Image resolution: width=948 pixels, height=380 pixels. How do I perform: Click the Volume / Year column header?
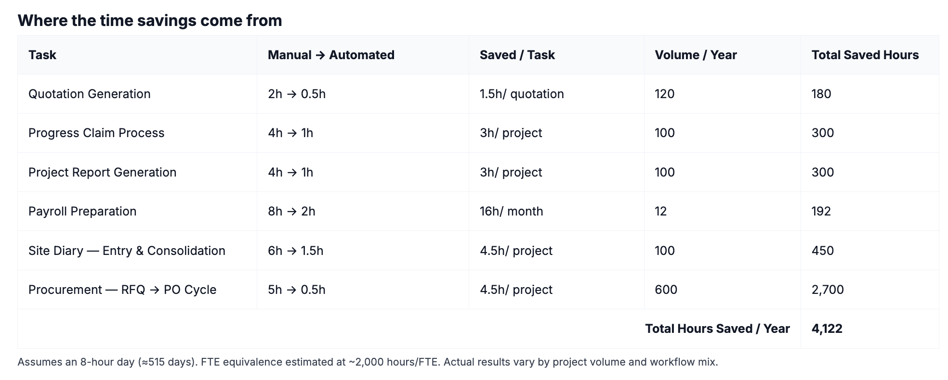(696, 55)
